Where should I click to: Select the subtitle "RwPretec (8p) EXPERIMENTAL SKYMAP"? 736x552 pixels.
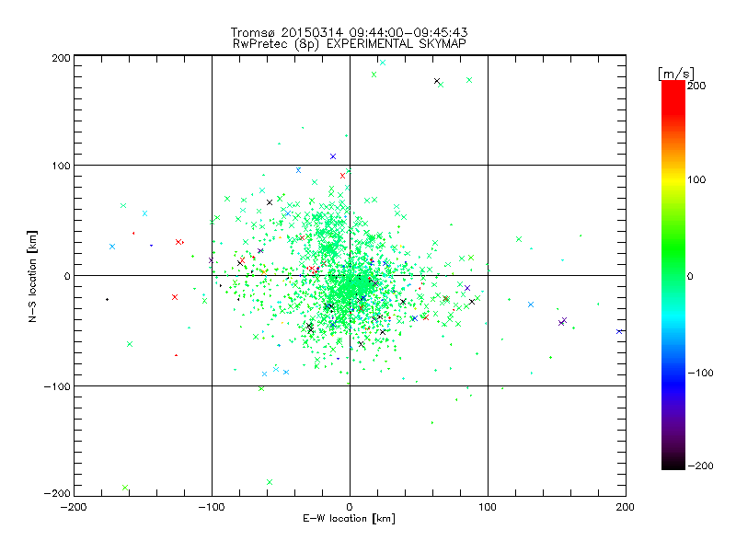point(350,44)
